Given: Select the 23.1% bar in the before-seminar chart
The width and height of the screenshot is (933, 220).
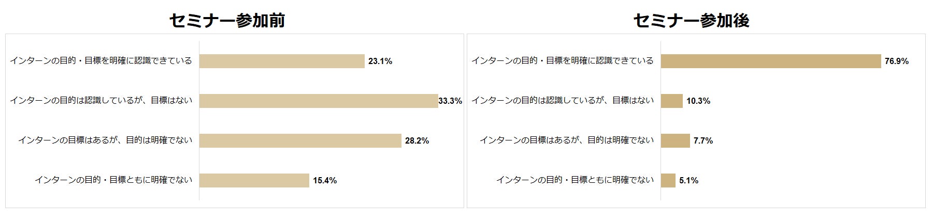Looking at the screenshot, I should tap(282, 61).
